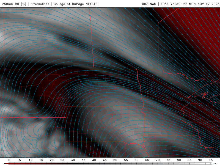
Task: Click the colorbar value label "15"
Action: pos(41,160)
